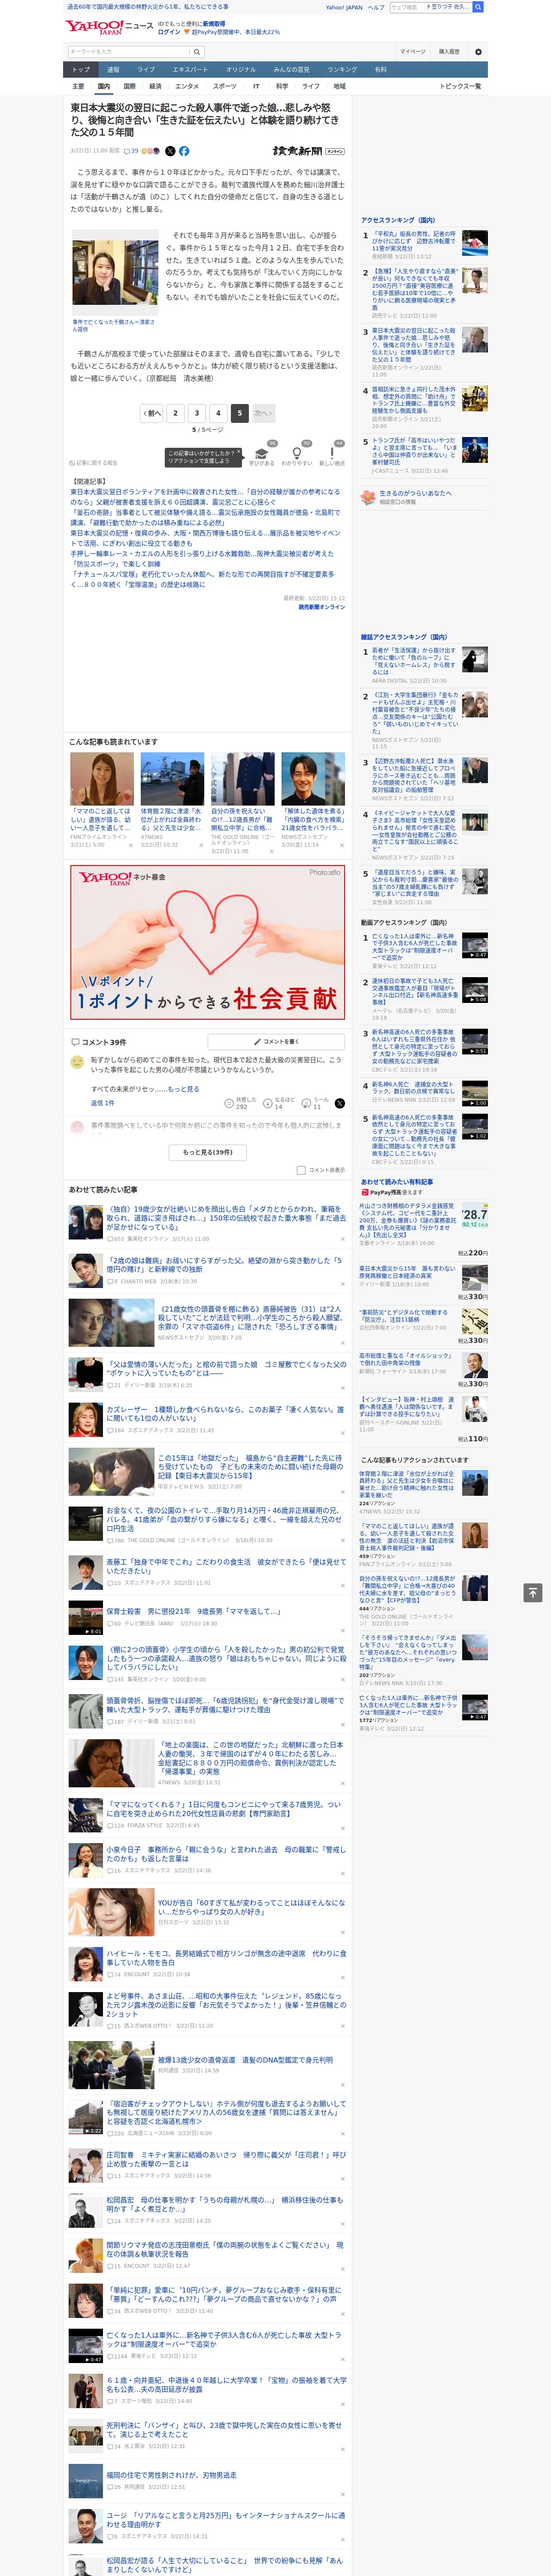Viewport: 551px width, 2576px height.
Task: Expand comments with もっと見る(39件) button
Action: [208, 1152]
